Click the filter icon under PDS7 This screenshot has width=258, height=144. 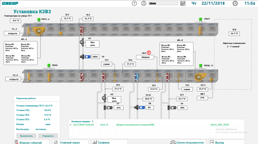[200, 31]
